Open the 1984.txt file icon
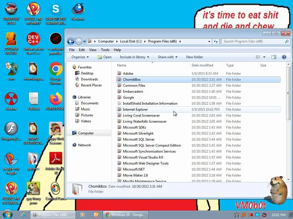Screen dimensions: 293x219 33,101
